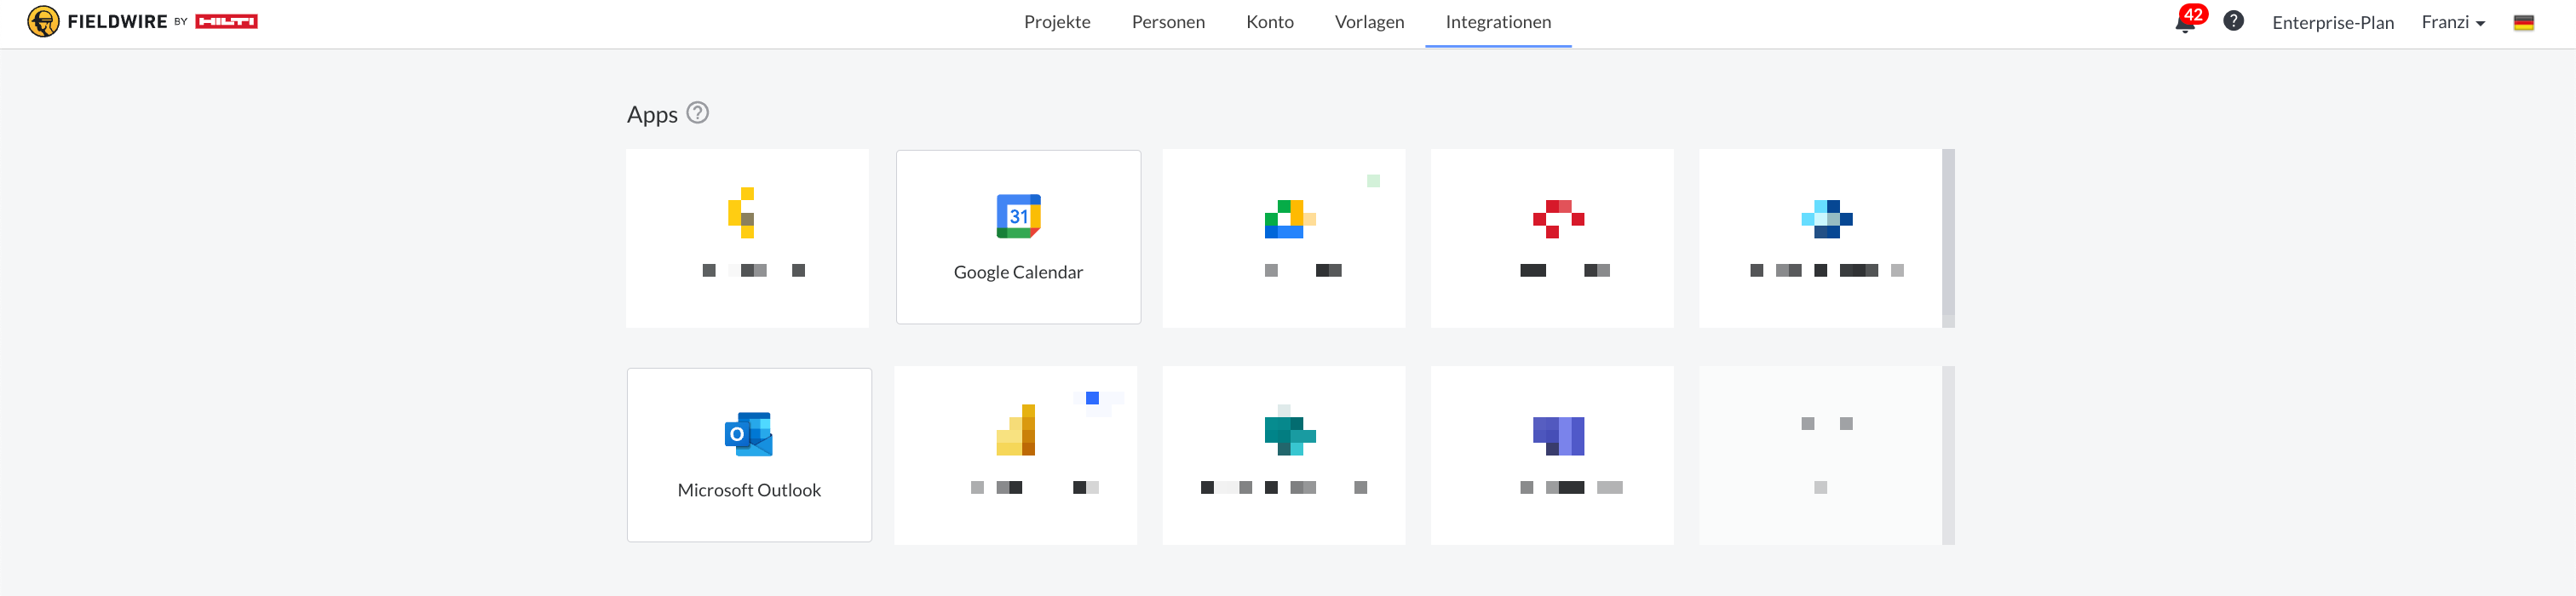Select the Vorlagen tab

coord(1369,22)
